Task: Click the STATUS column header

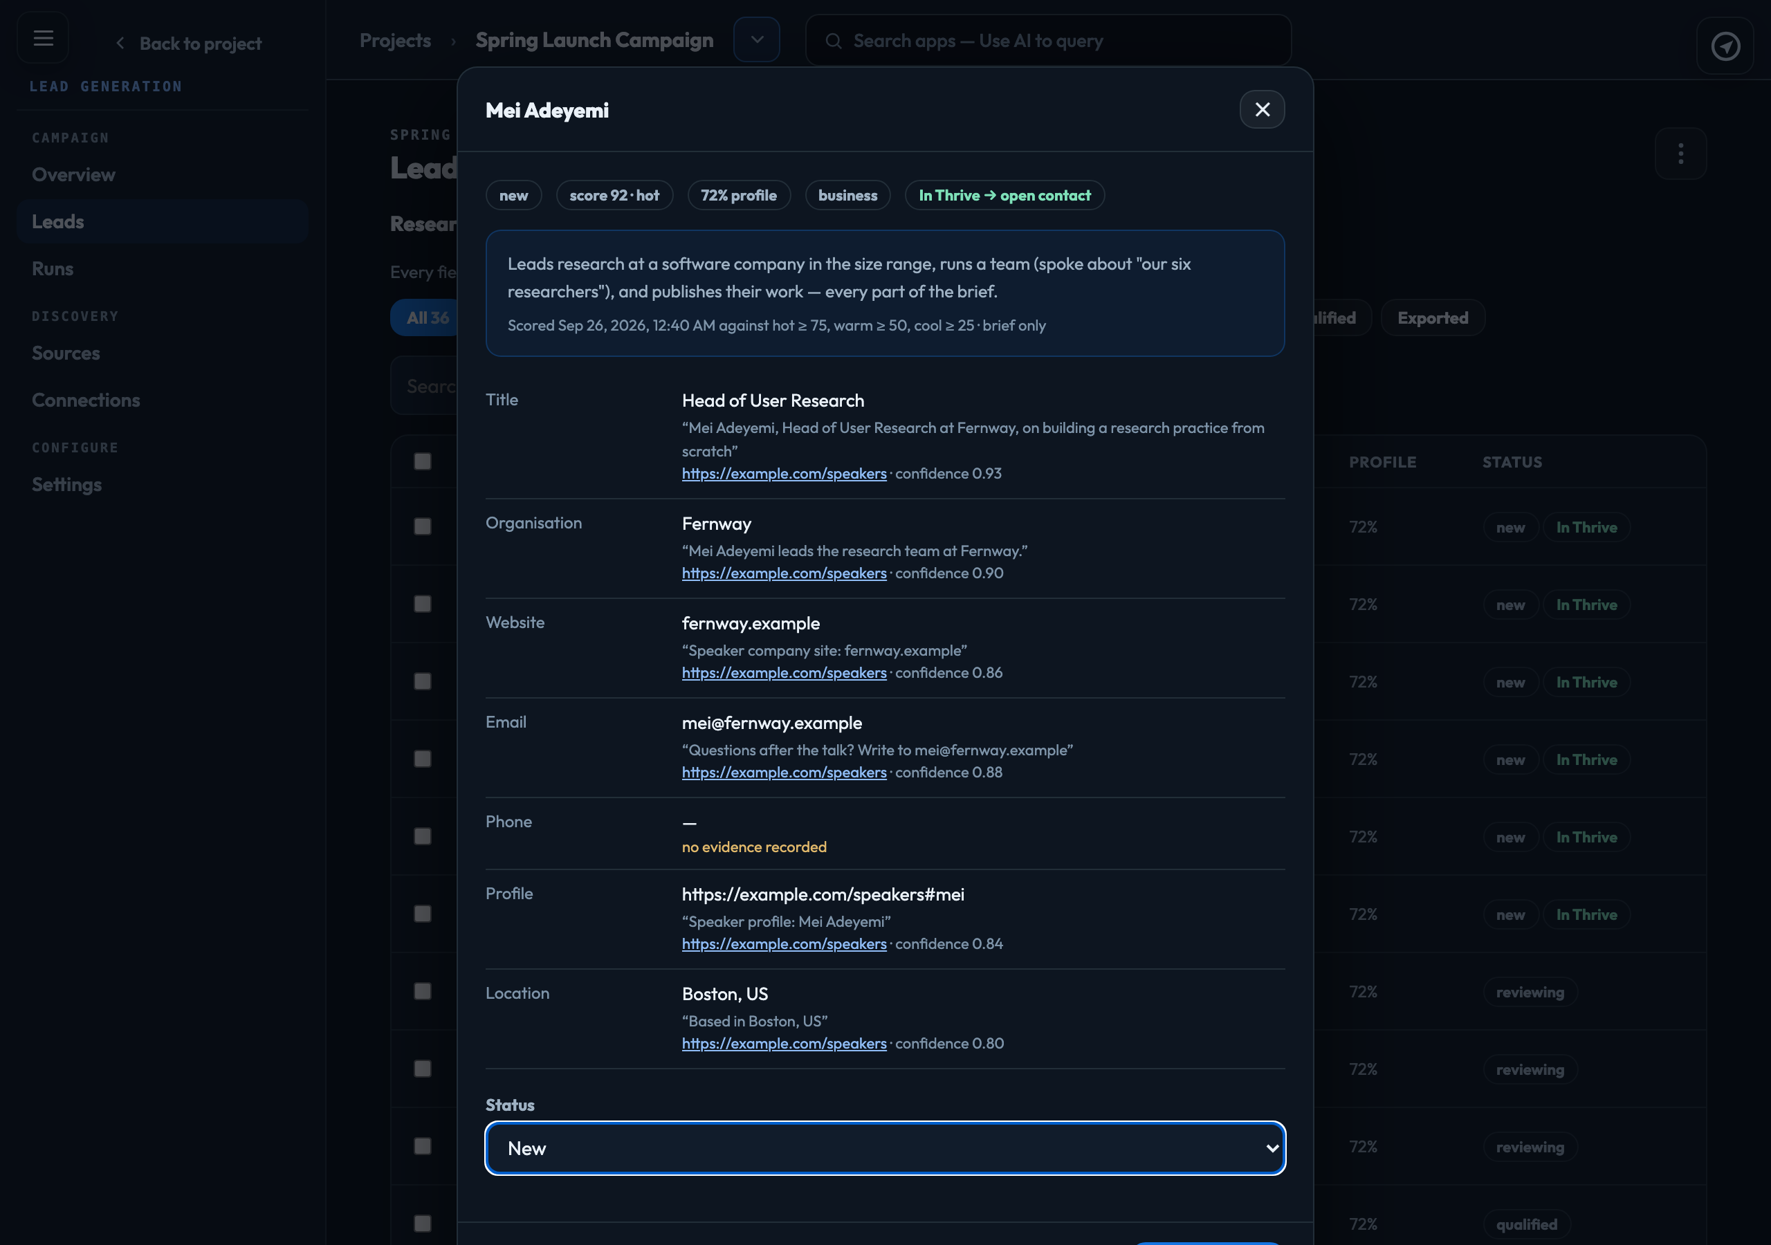Action: click(x=1512, y=462)
